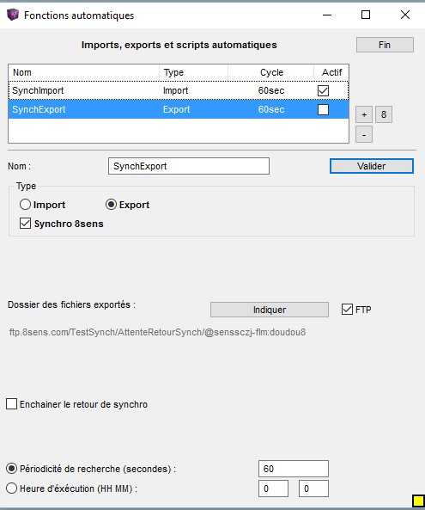Select the SynchImport row name
Viewport: 425px width, 510px height.
pyautogui.click(x=38, y=90)
